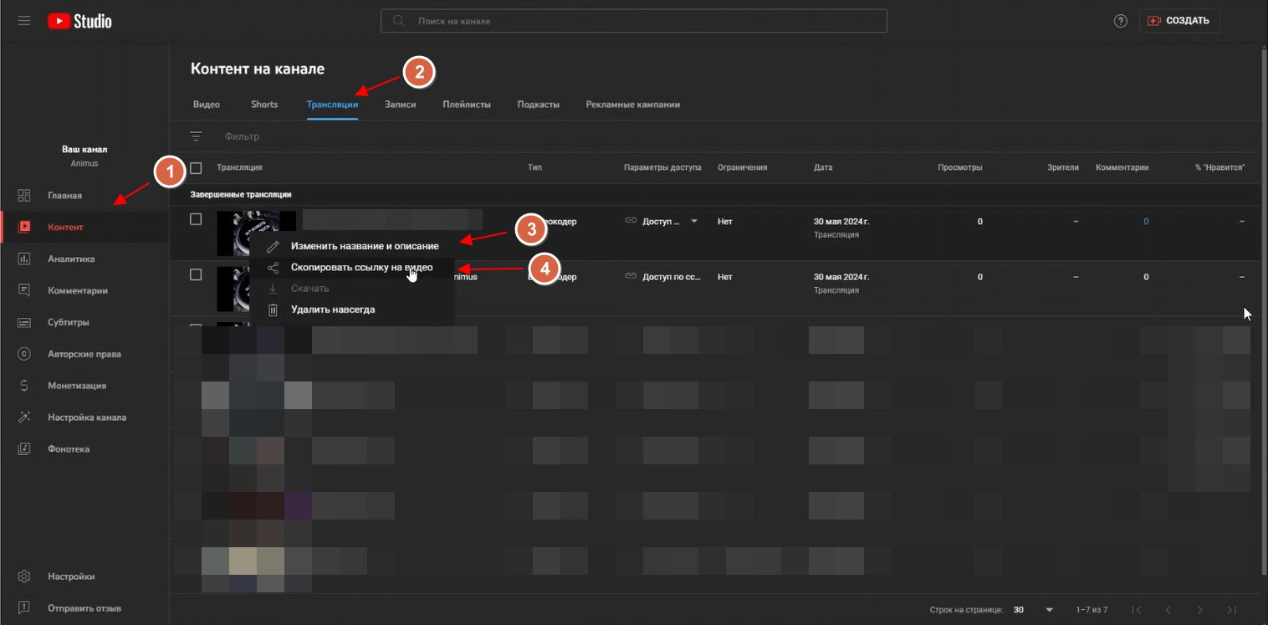Click the filter lines icon
This screenshot has height=625, width=1268.
pyautogui.click(x=196, y=136)
